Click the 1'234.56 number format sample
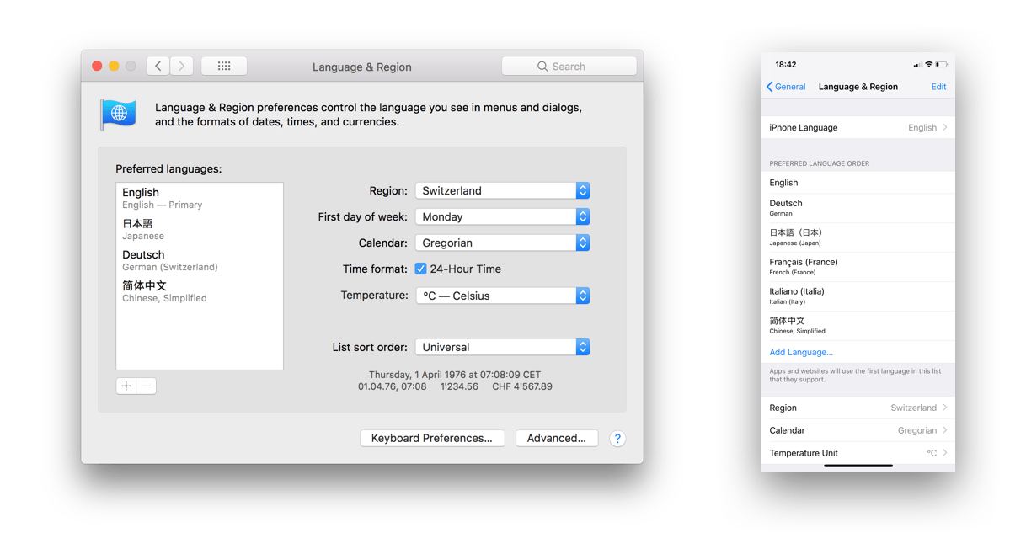 pyautogui.click(x=459, y=386)
